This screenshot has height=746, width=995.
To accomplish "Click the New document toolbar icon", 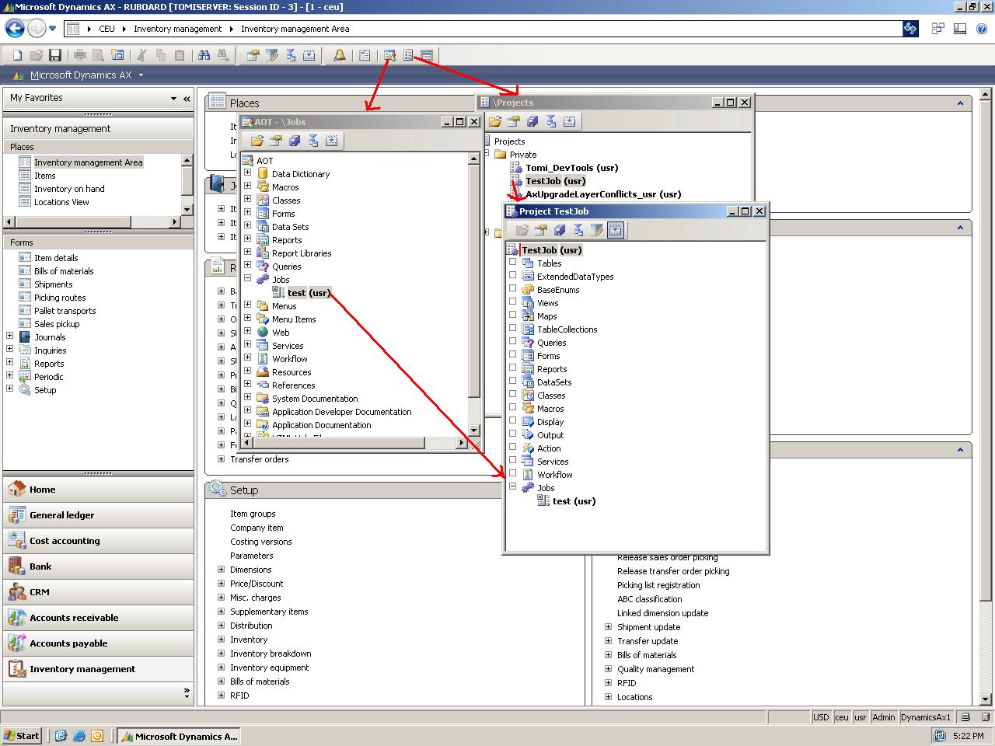I will point(17,55).
